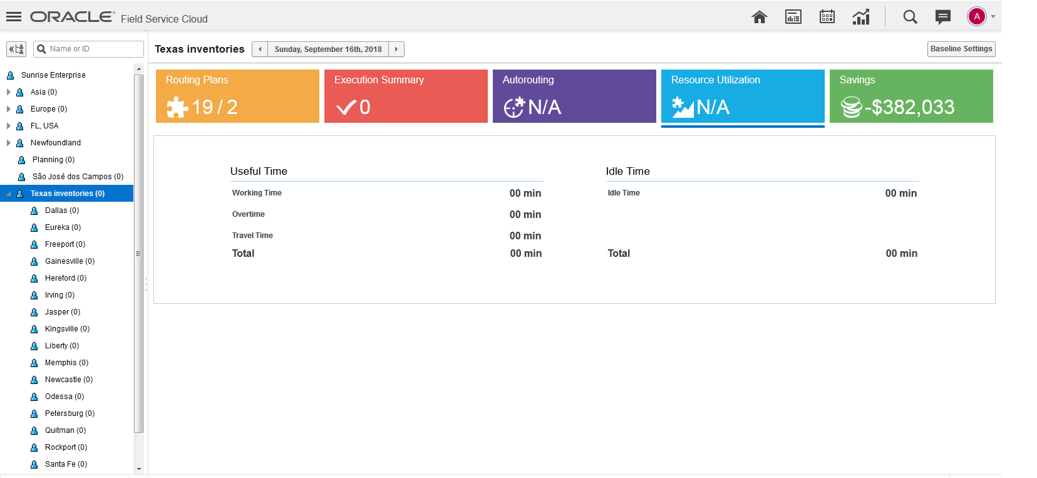The width and height of the screenshot is (1037, 478).
Task: Click the resource icon beside Freeport
Action: click(34, 244)
